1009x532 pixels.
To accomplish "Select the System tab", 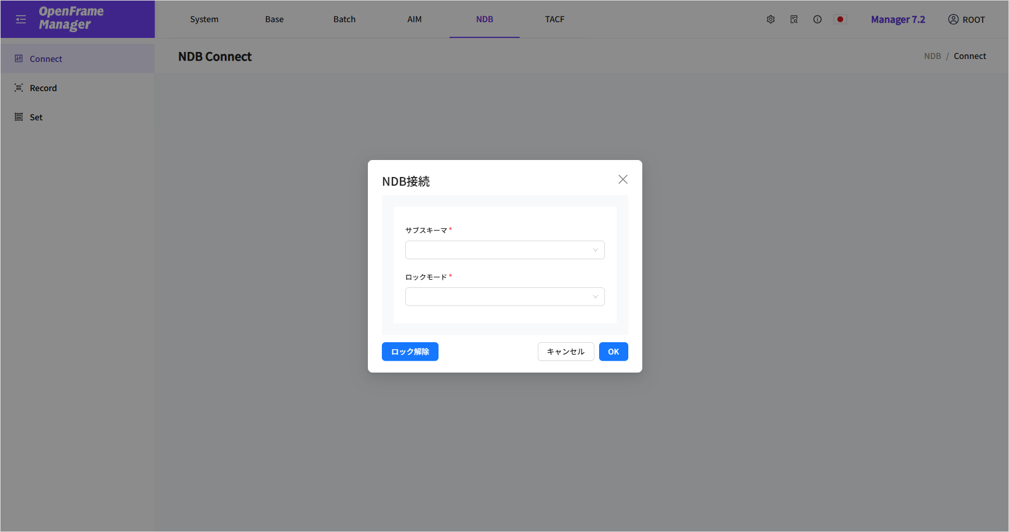I will (x=204, y=19).
